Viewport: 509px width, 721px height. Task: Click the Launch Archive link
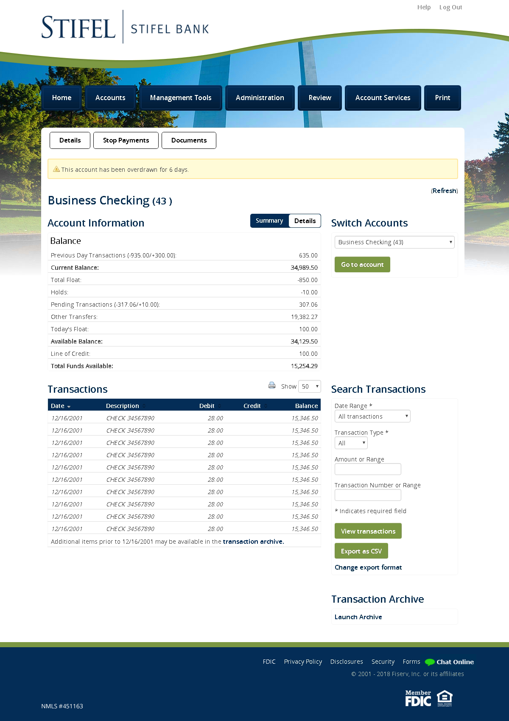pyautogui.click(x=358, y=617)
